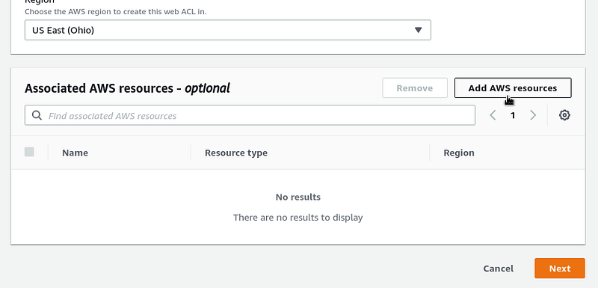Viewport: 598px width, 288px height.
Task: Click the Region column header in table
Action: tap(459, 153)
